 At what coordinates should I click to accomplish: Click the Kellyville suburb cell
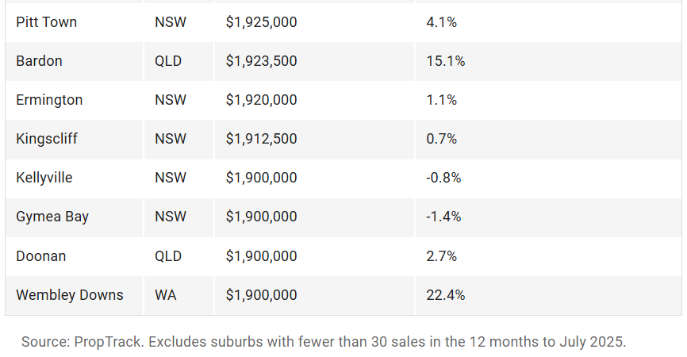[44, 178]
